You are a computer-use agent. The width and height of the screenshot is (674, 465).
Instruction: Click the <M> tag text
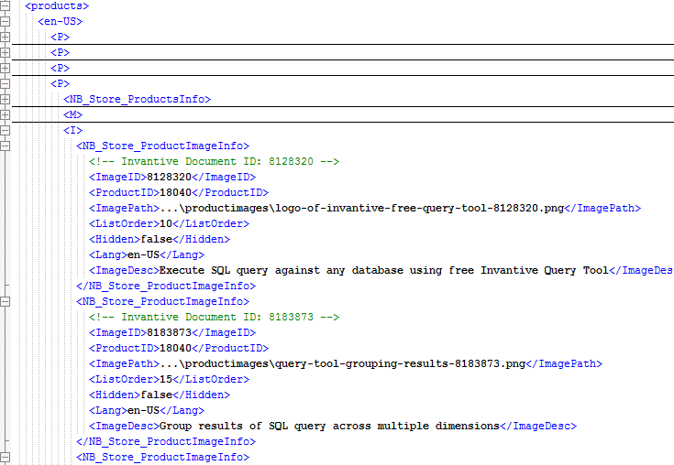[72, 114]
